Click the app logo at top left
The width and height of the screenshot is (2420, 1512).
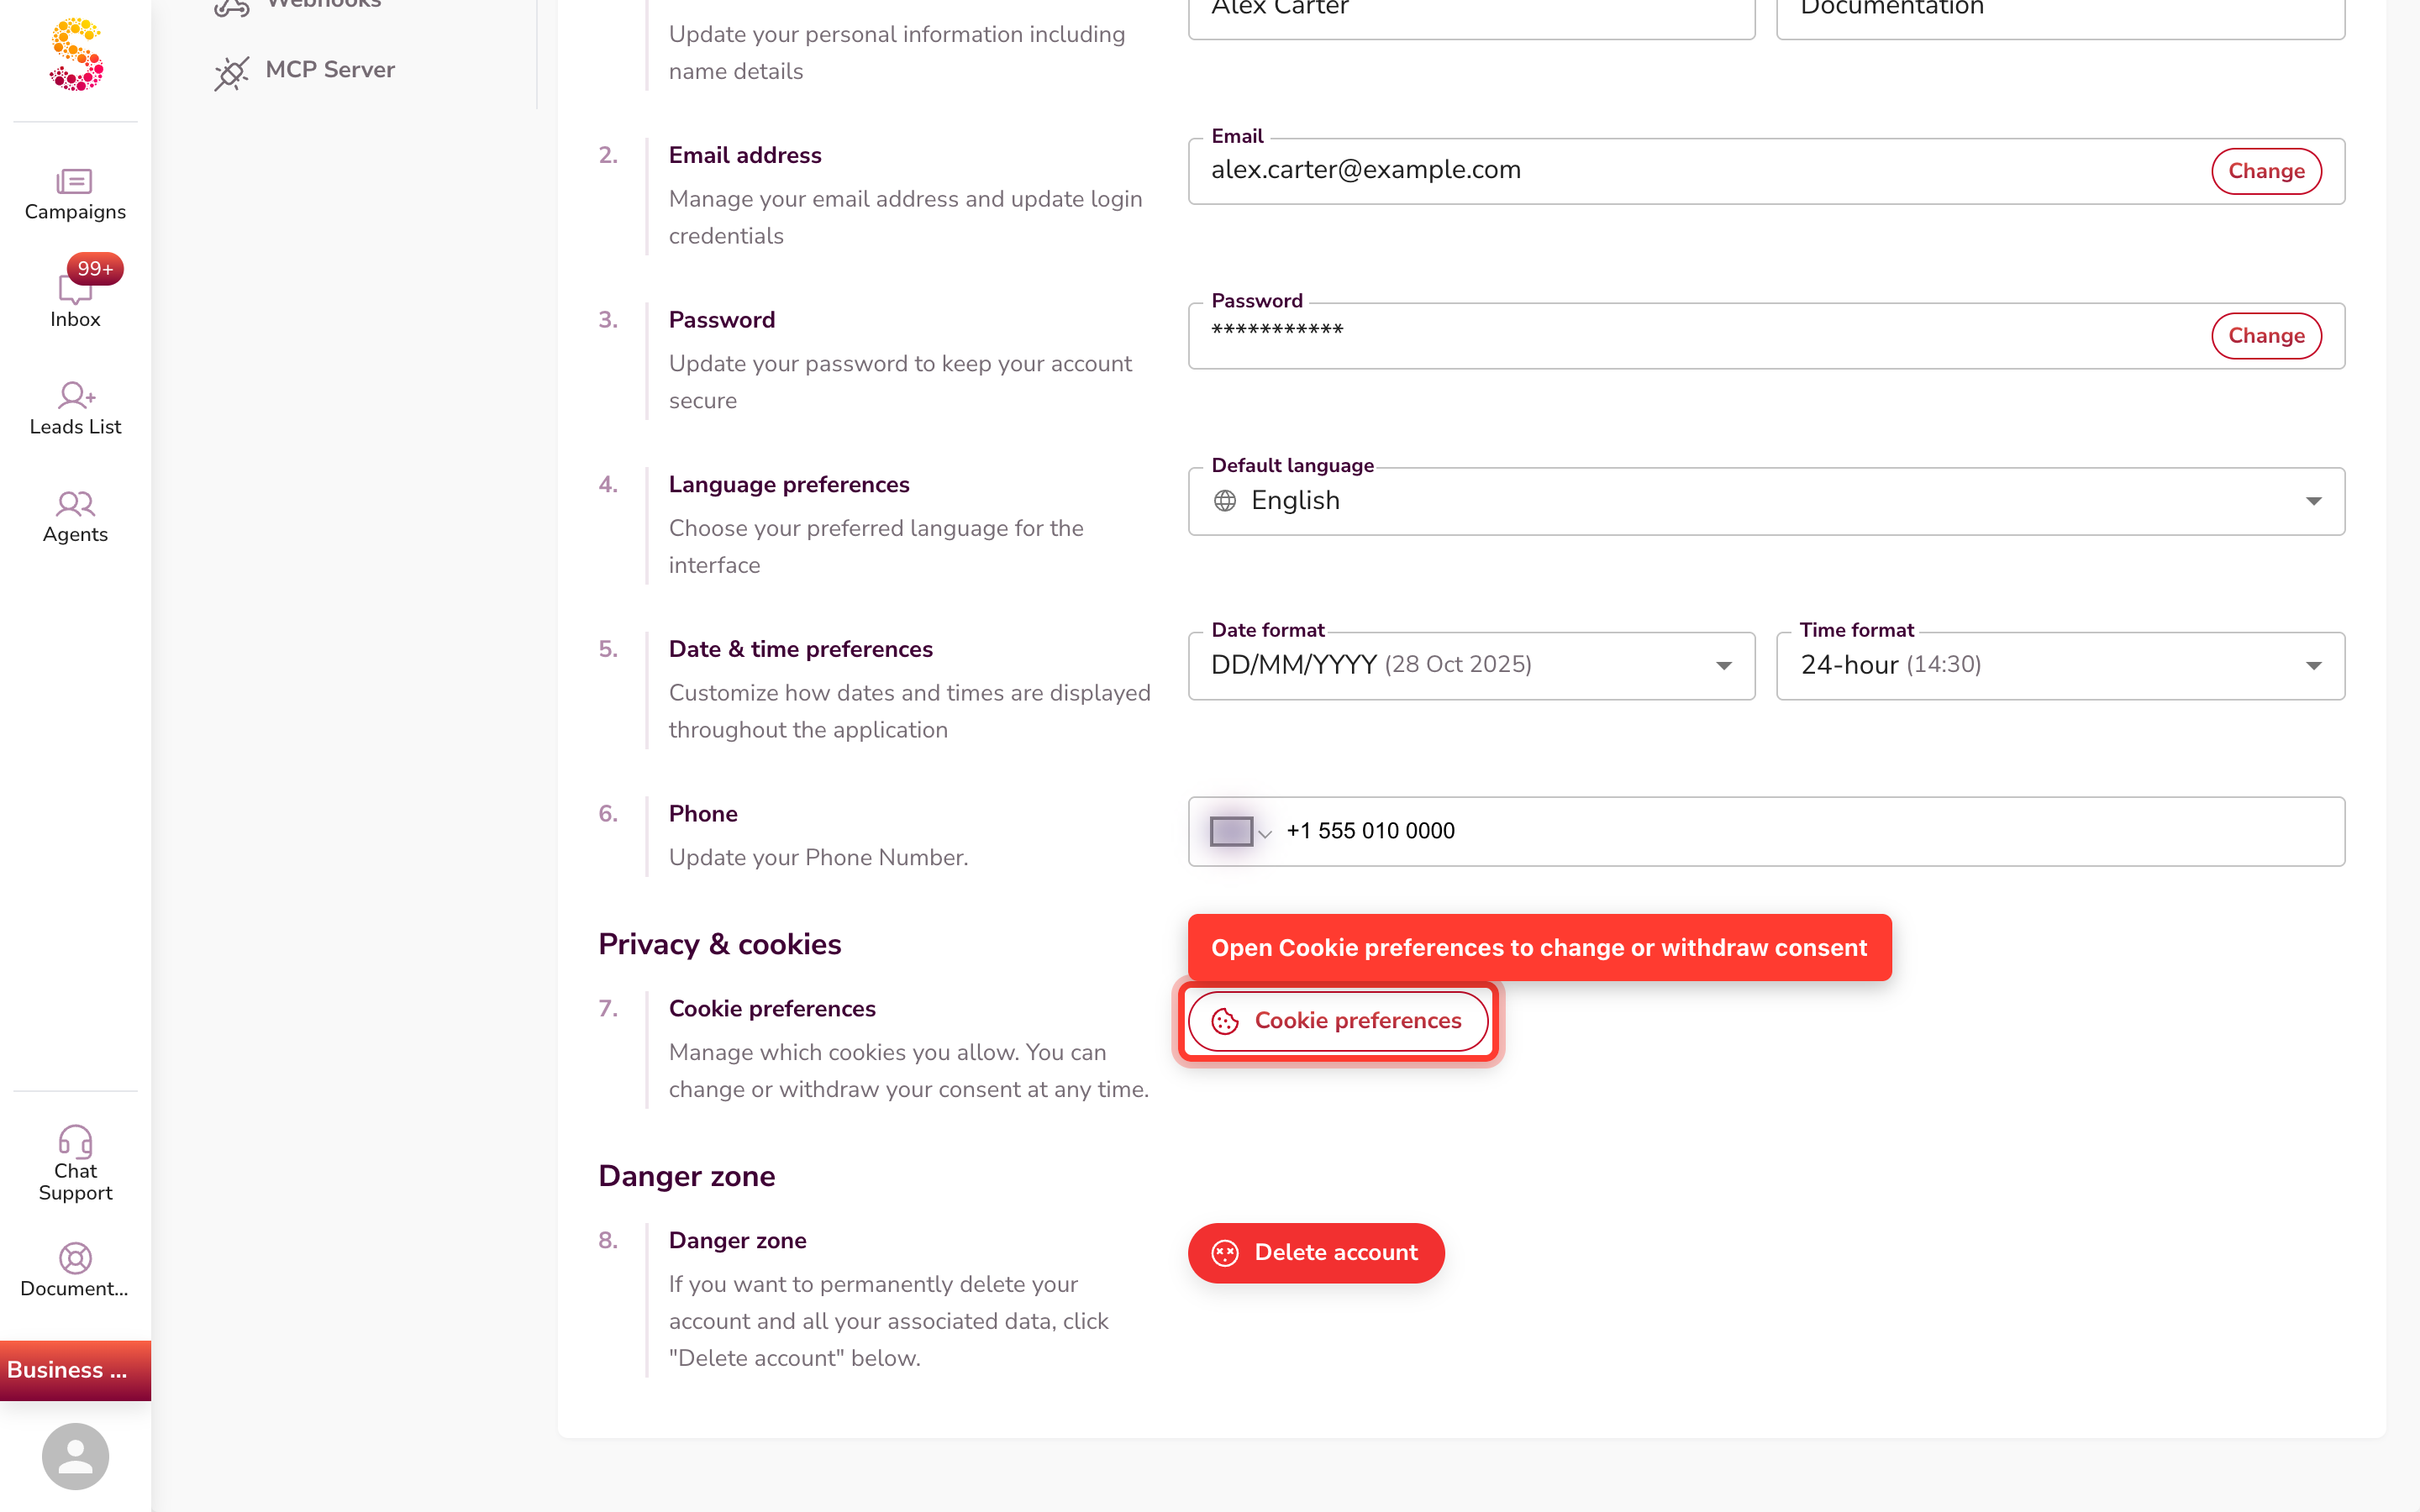pos(76,54)
